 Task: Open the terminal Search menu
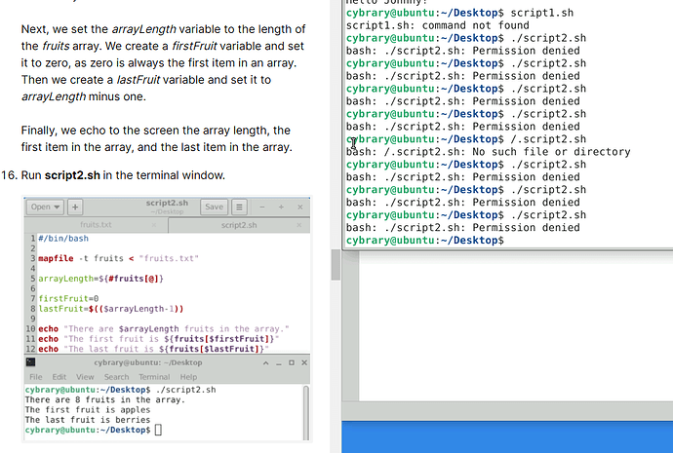pos(116,377)
